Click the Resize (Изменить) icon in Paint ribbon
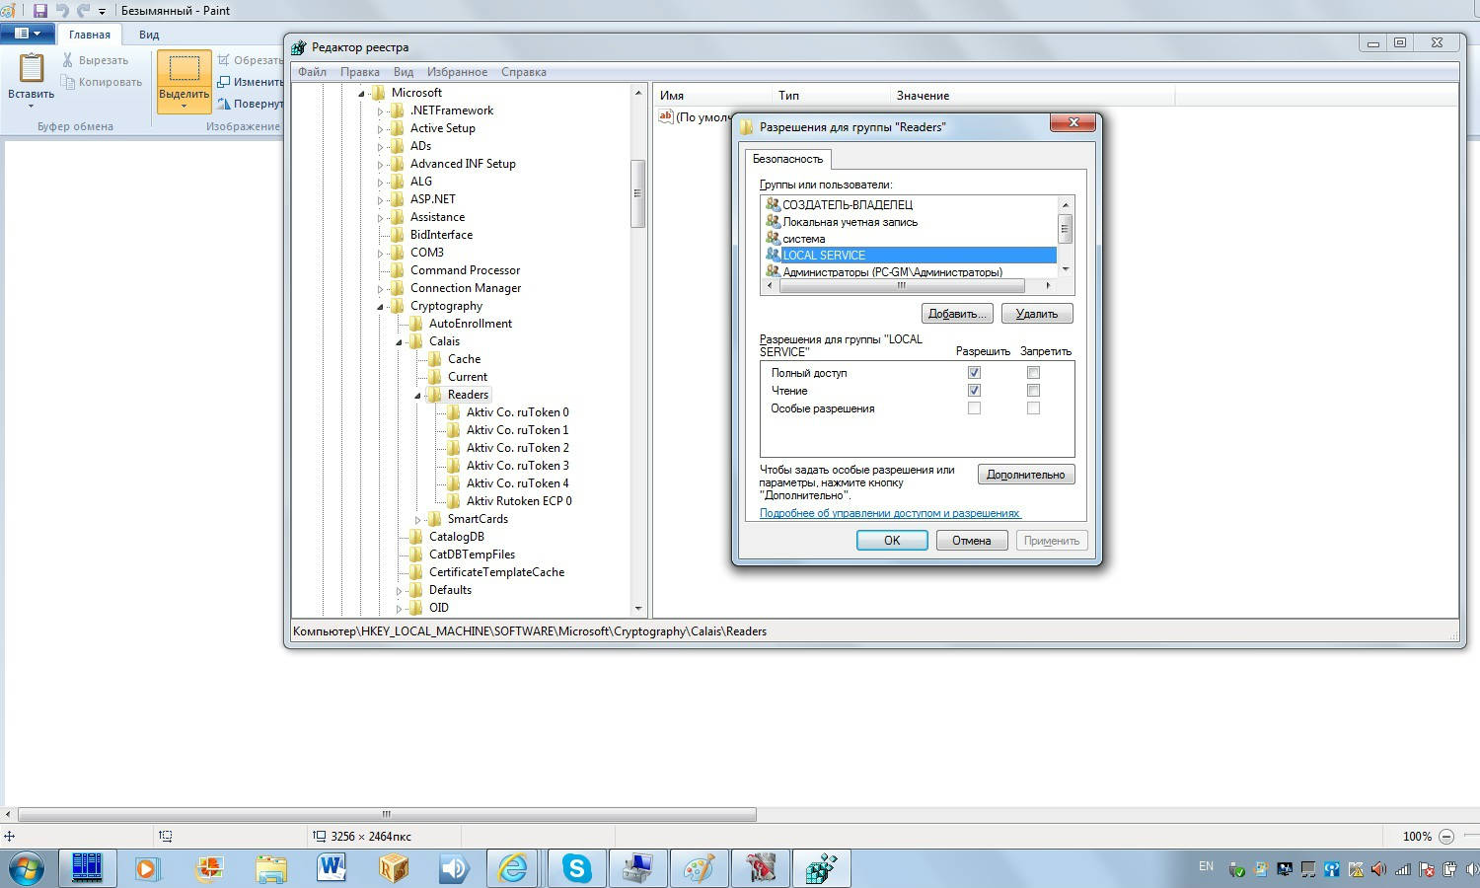1480x888 pixels. (225, 82)
